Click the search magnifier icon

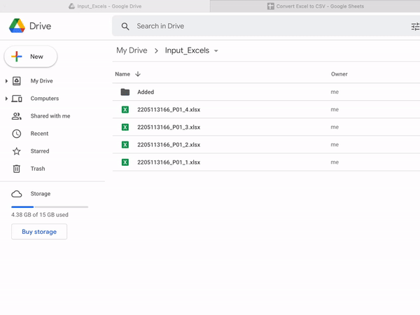tap(125, 27)
